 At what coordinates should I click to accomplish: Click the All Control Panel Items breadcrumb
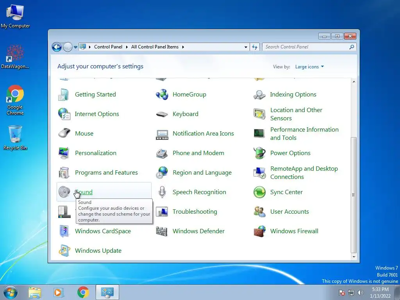point(155,47)
